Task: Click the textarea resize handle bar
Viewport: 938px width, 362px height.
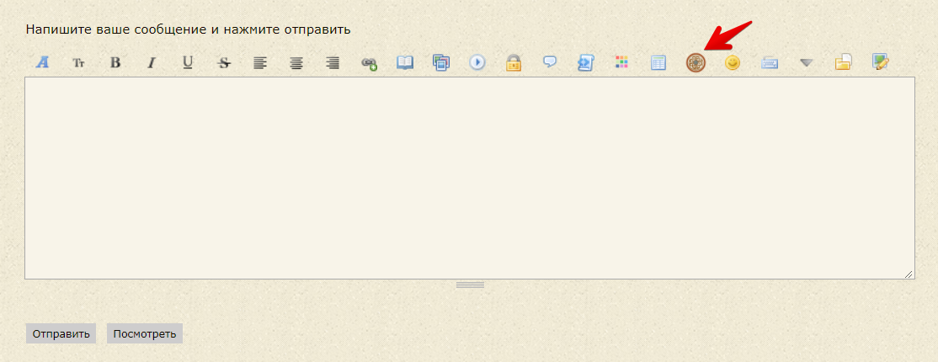Action: point(470,285)
